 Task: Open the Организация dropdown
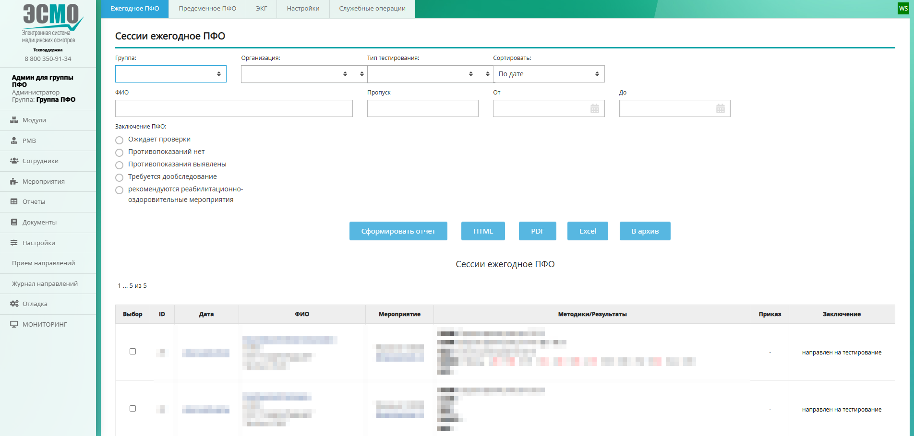(304, 74)
